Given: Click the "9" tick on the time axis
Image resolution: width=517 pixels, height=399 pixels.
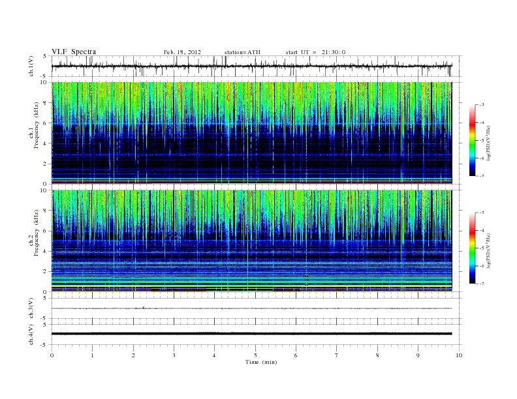Looking at the screenshot, I should [x=418, y=355].
